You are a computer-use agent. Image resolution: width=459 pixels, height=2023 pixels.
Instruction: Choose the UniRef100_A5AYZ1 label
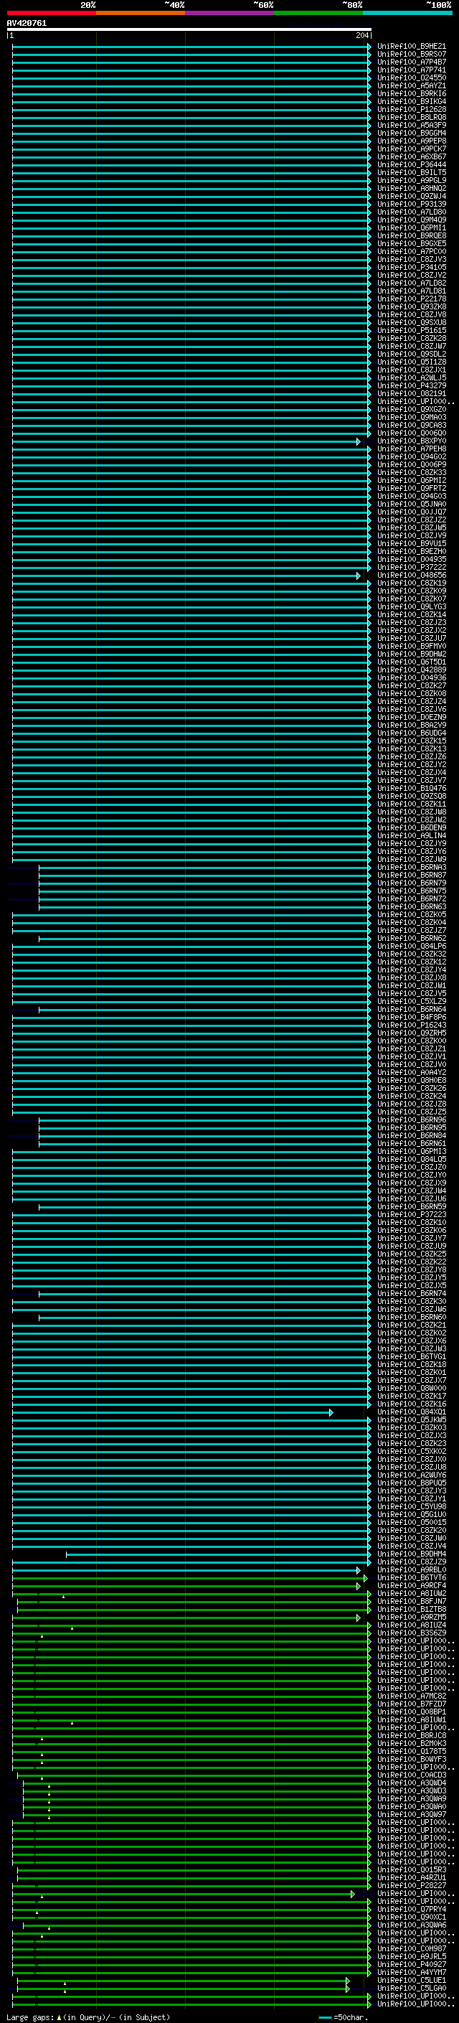(412, 86)
